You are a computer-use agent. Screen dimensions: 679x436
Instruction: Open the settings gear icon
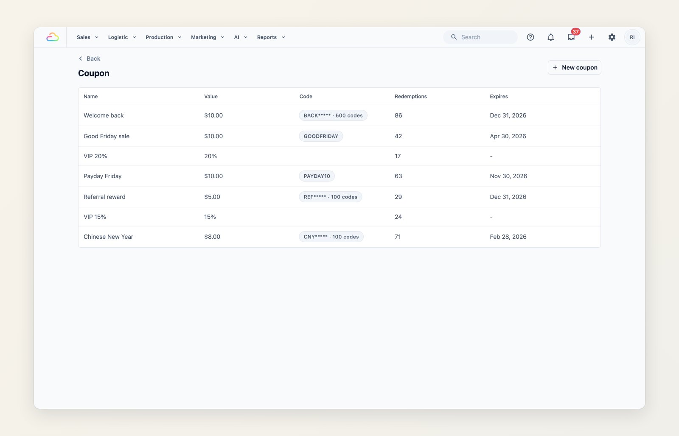tap(612, 37)
